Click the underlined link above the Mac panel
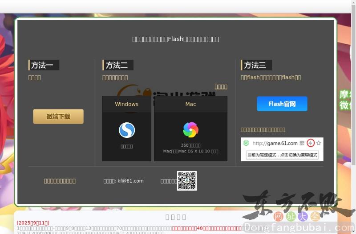 point(221,87)
